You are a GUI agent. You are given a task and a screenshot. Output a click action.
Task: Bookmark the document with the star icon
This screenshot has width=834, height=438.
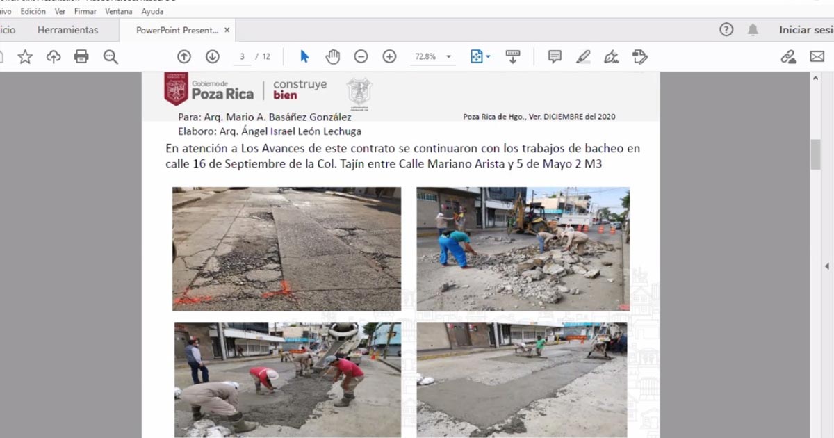pos(25,57)
